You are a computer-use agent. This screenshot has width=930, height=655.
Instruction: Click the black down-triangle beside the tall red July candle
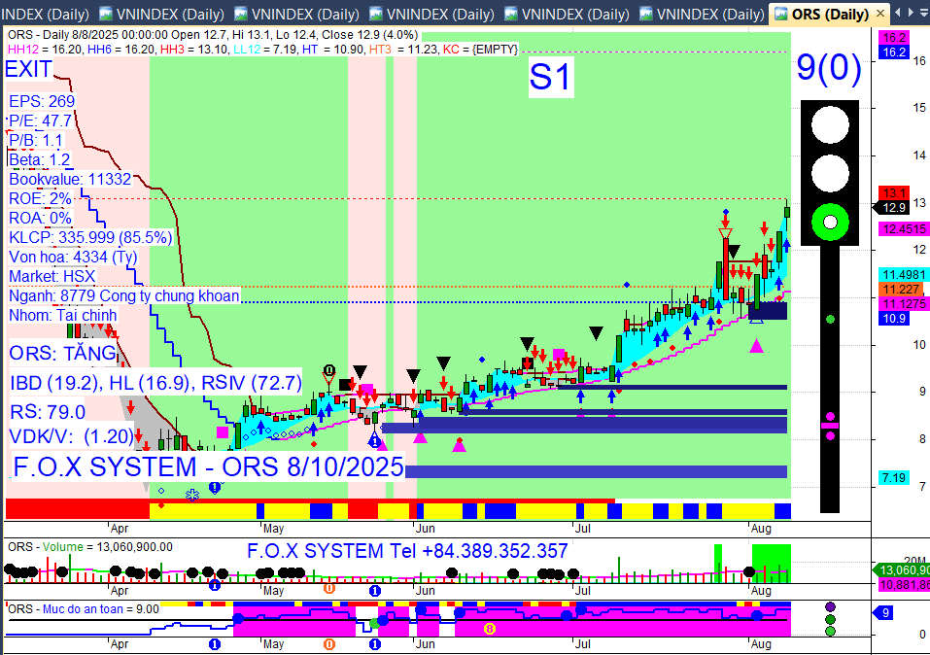(734, 251)
